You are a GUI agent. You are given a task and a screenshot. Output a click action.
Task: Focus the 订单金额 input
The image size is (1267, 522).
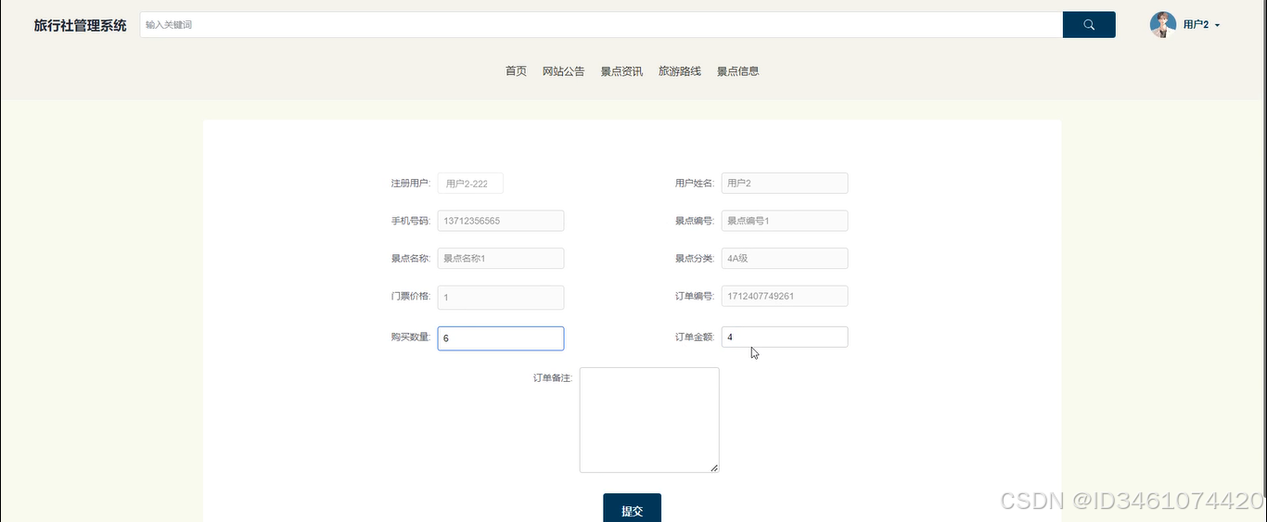(785, 337)
